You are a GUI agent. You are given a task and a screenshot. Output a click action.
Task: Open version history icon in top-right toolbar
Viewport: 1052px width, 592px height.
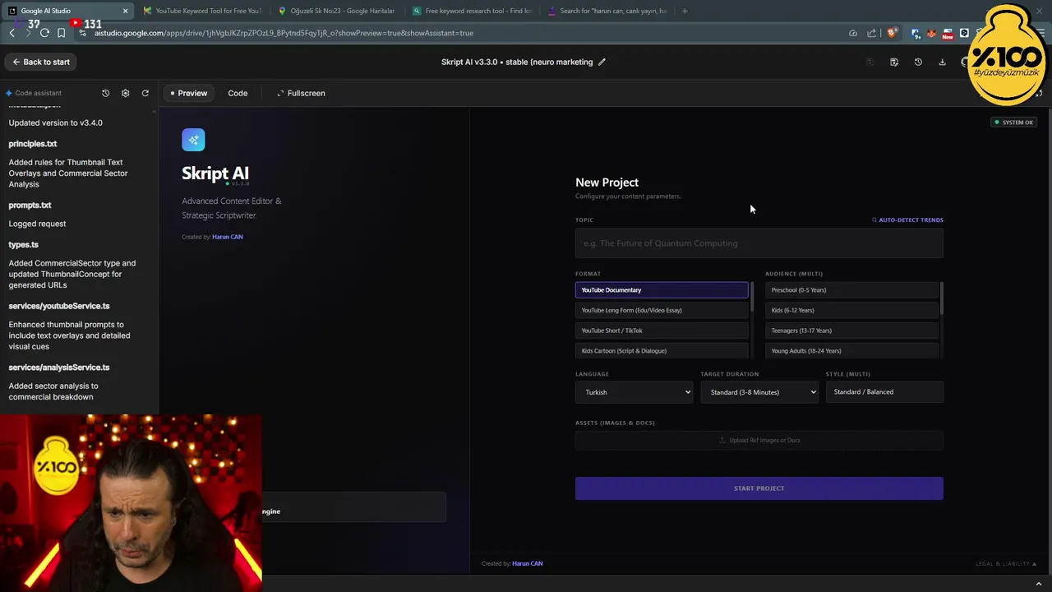point(918,62)
